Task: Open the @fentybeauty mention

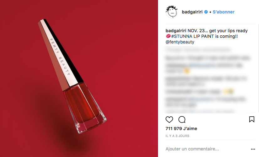Action: point(180,42)
